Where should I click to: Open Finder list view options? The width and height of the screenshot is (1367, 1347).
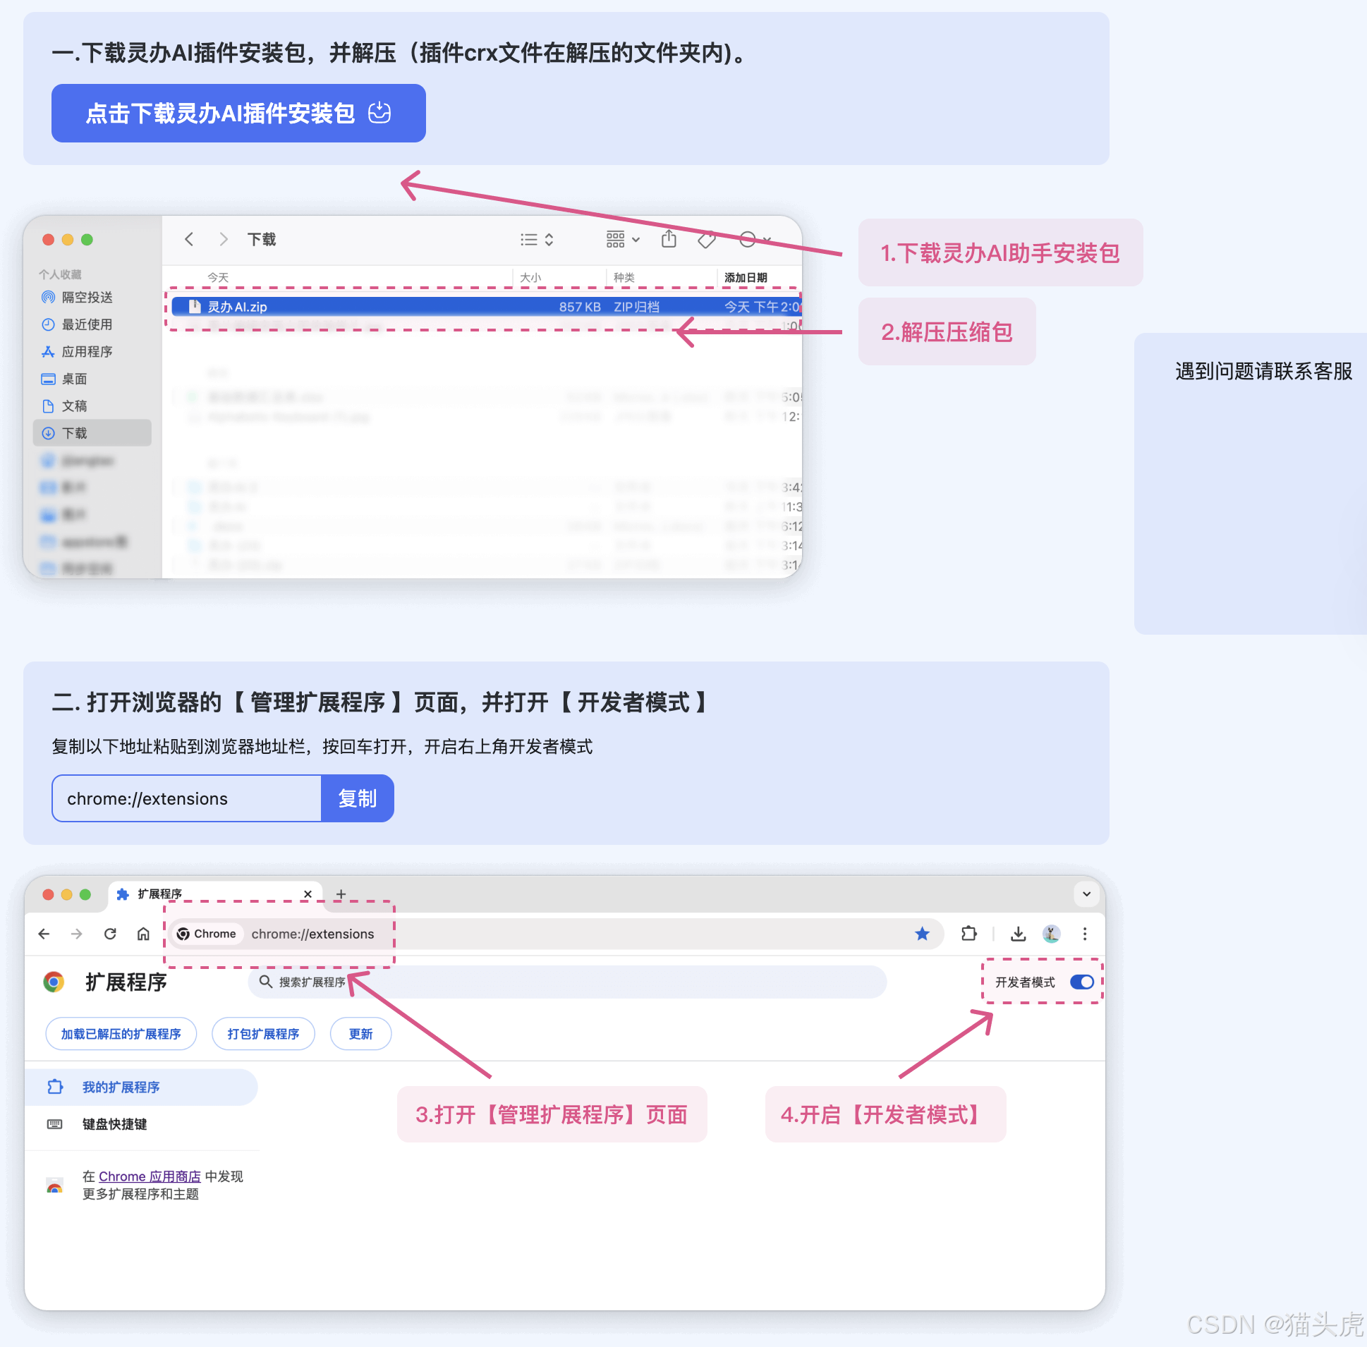pos(537,240)
